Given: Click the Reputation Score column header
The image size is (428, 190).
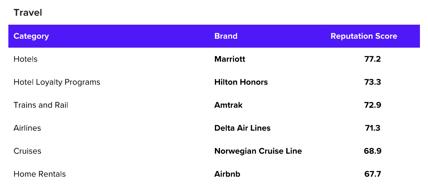Looking at the screenshot, I should (364, 36).
